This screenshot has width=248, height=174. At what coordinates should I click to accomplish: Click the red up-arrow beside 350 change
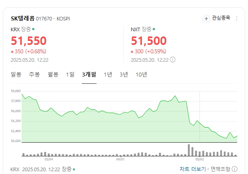tap(12, 51)
